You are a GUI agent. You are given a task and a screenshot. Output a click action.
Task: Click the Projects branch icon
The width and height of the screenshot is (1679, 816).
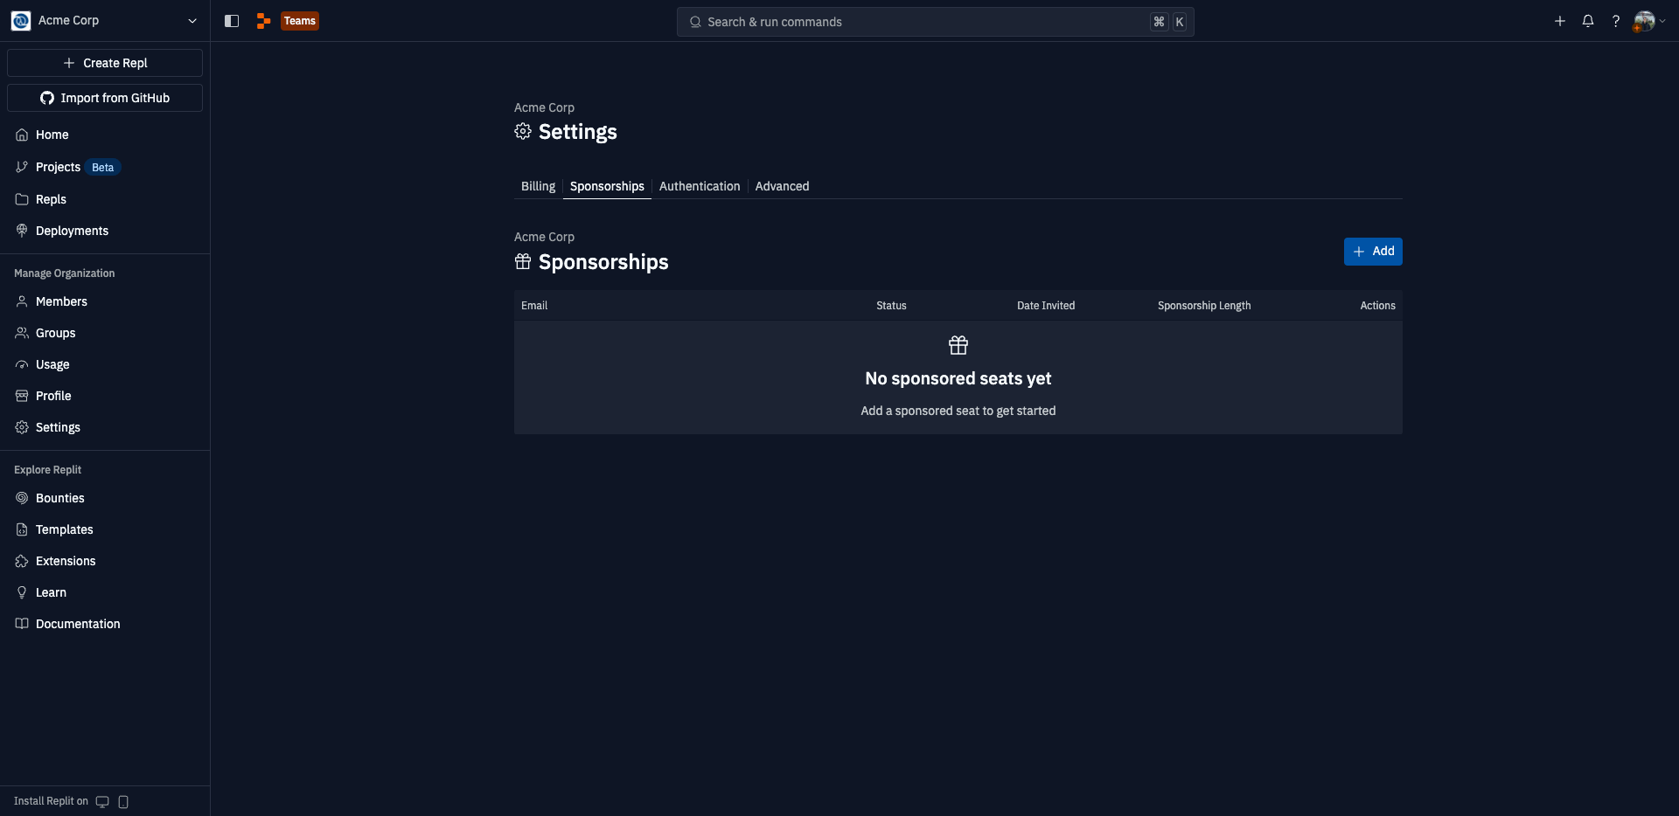pos(22,167)
